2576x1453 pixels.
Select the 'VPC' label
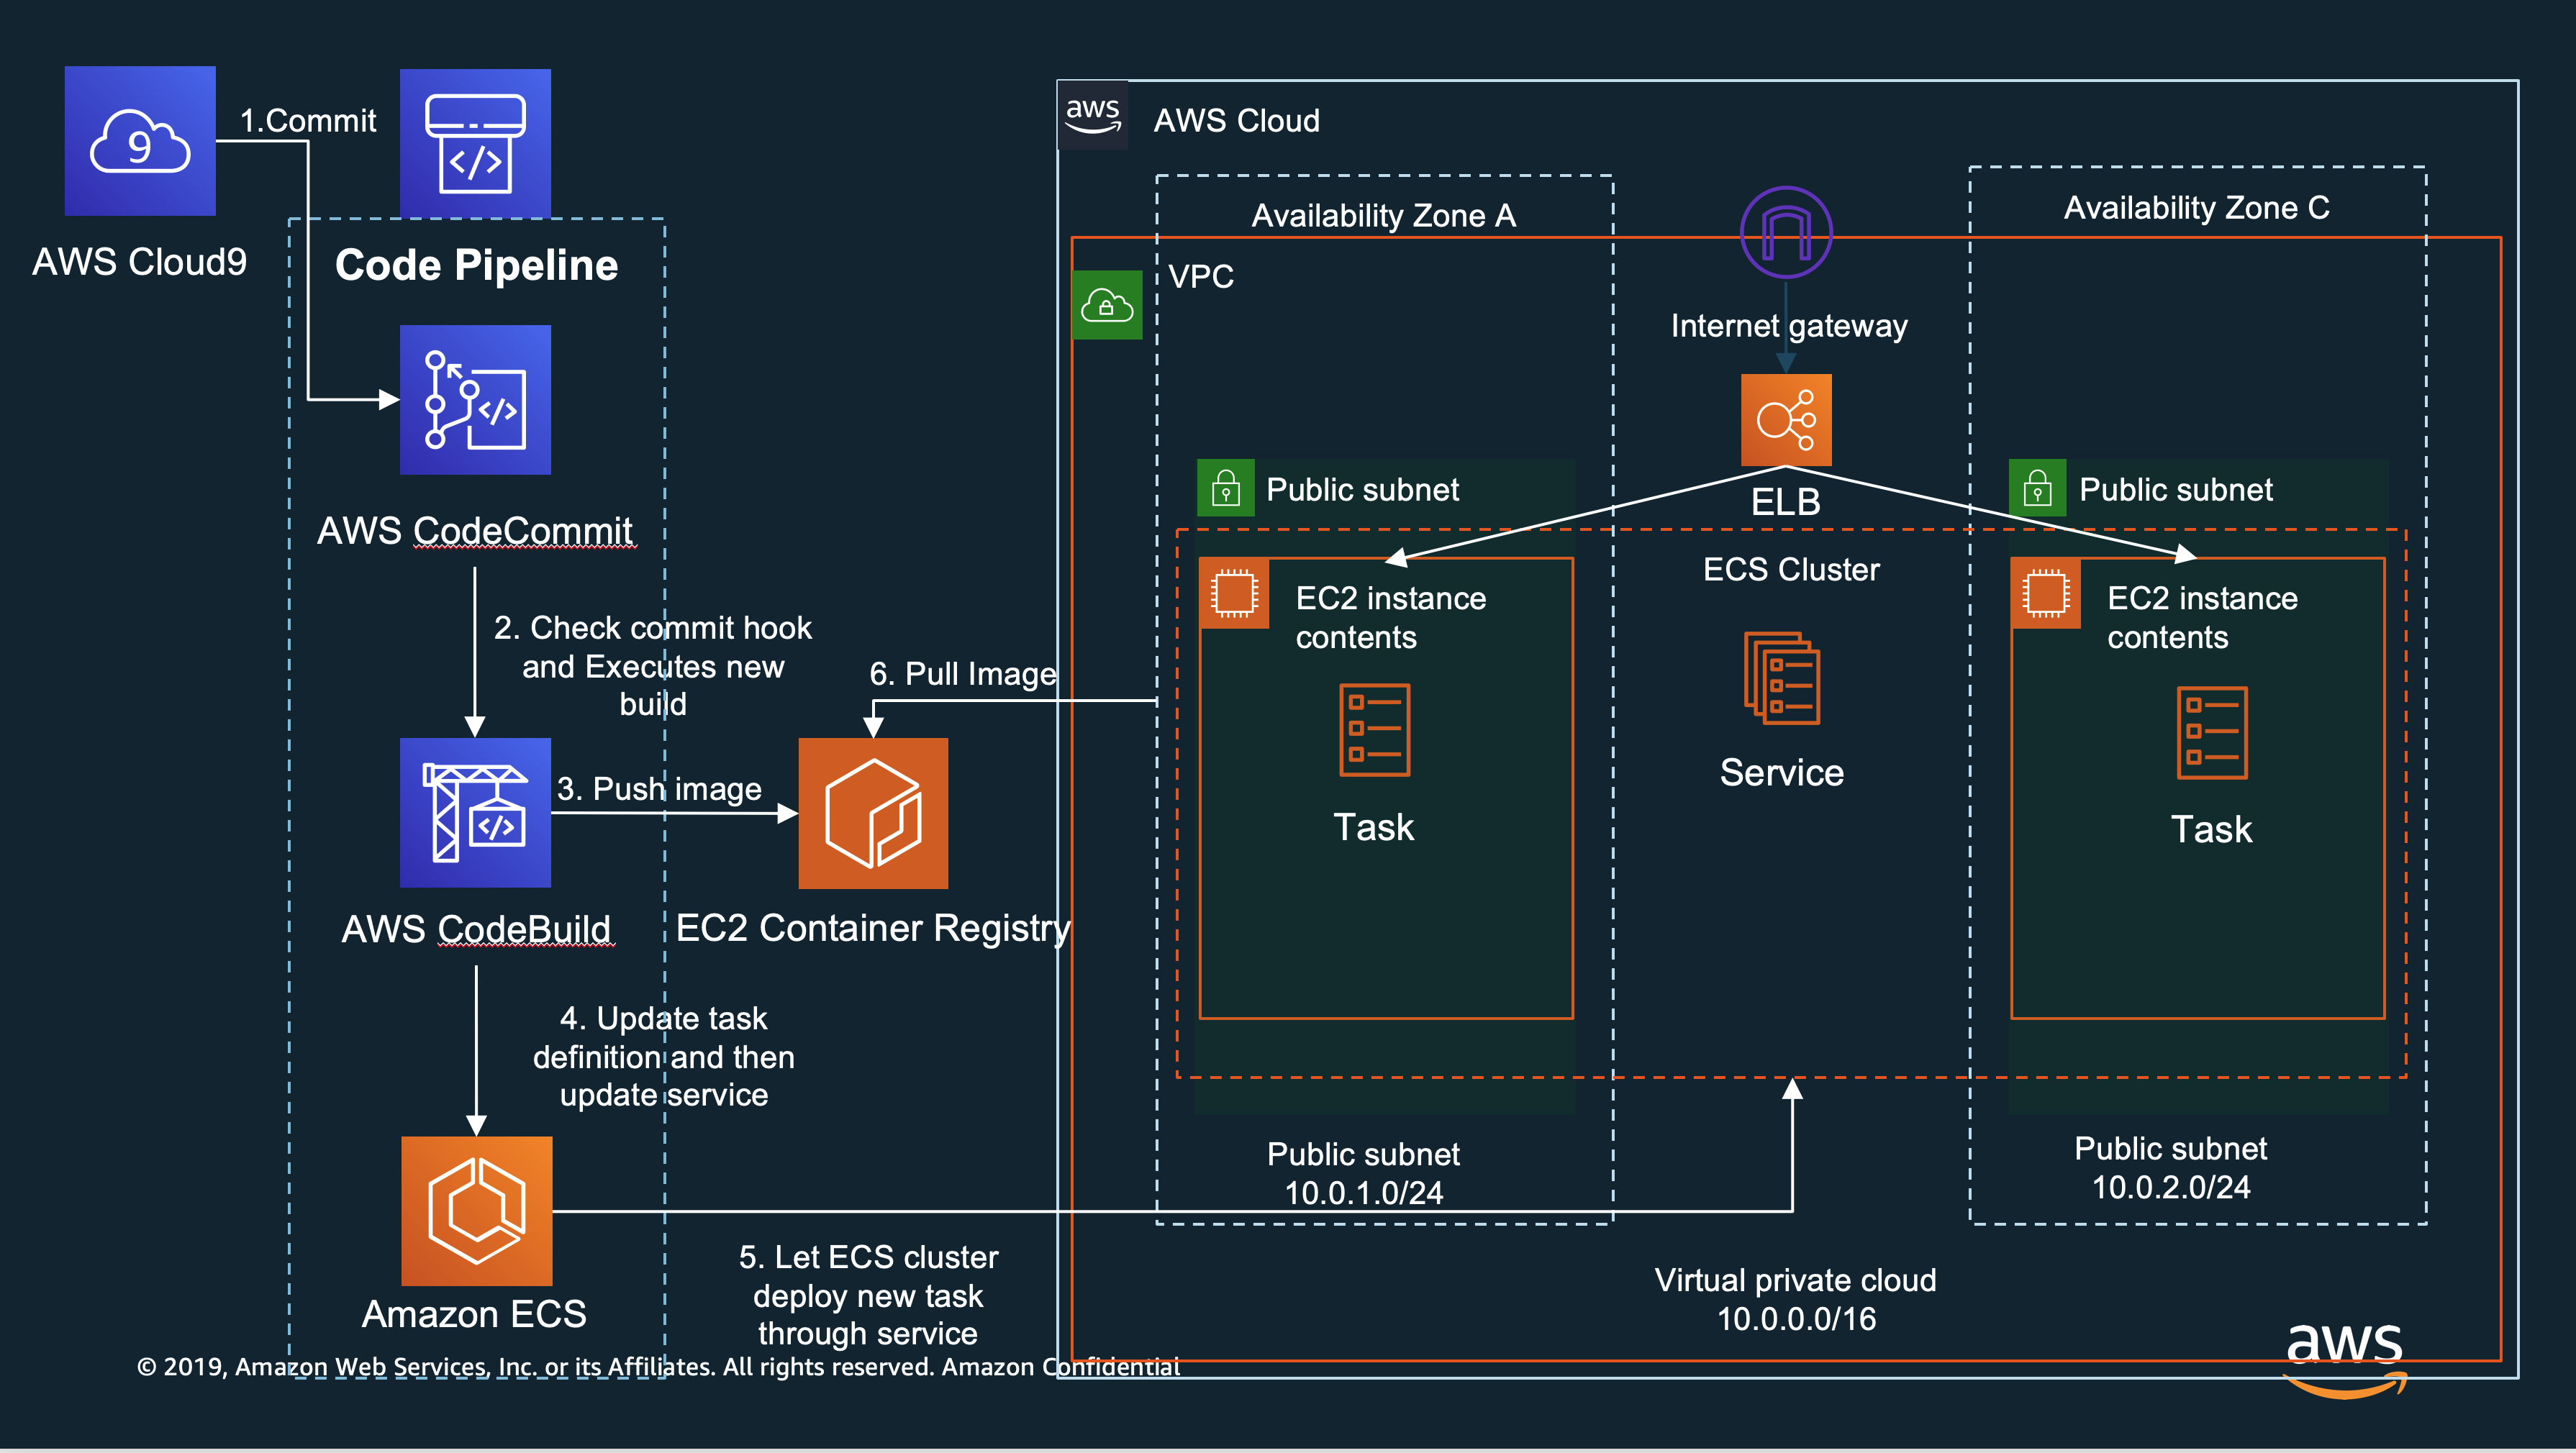1201,277
